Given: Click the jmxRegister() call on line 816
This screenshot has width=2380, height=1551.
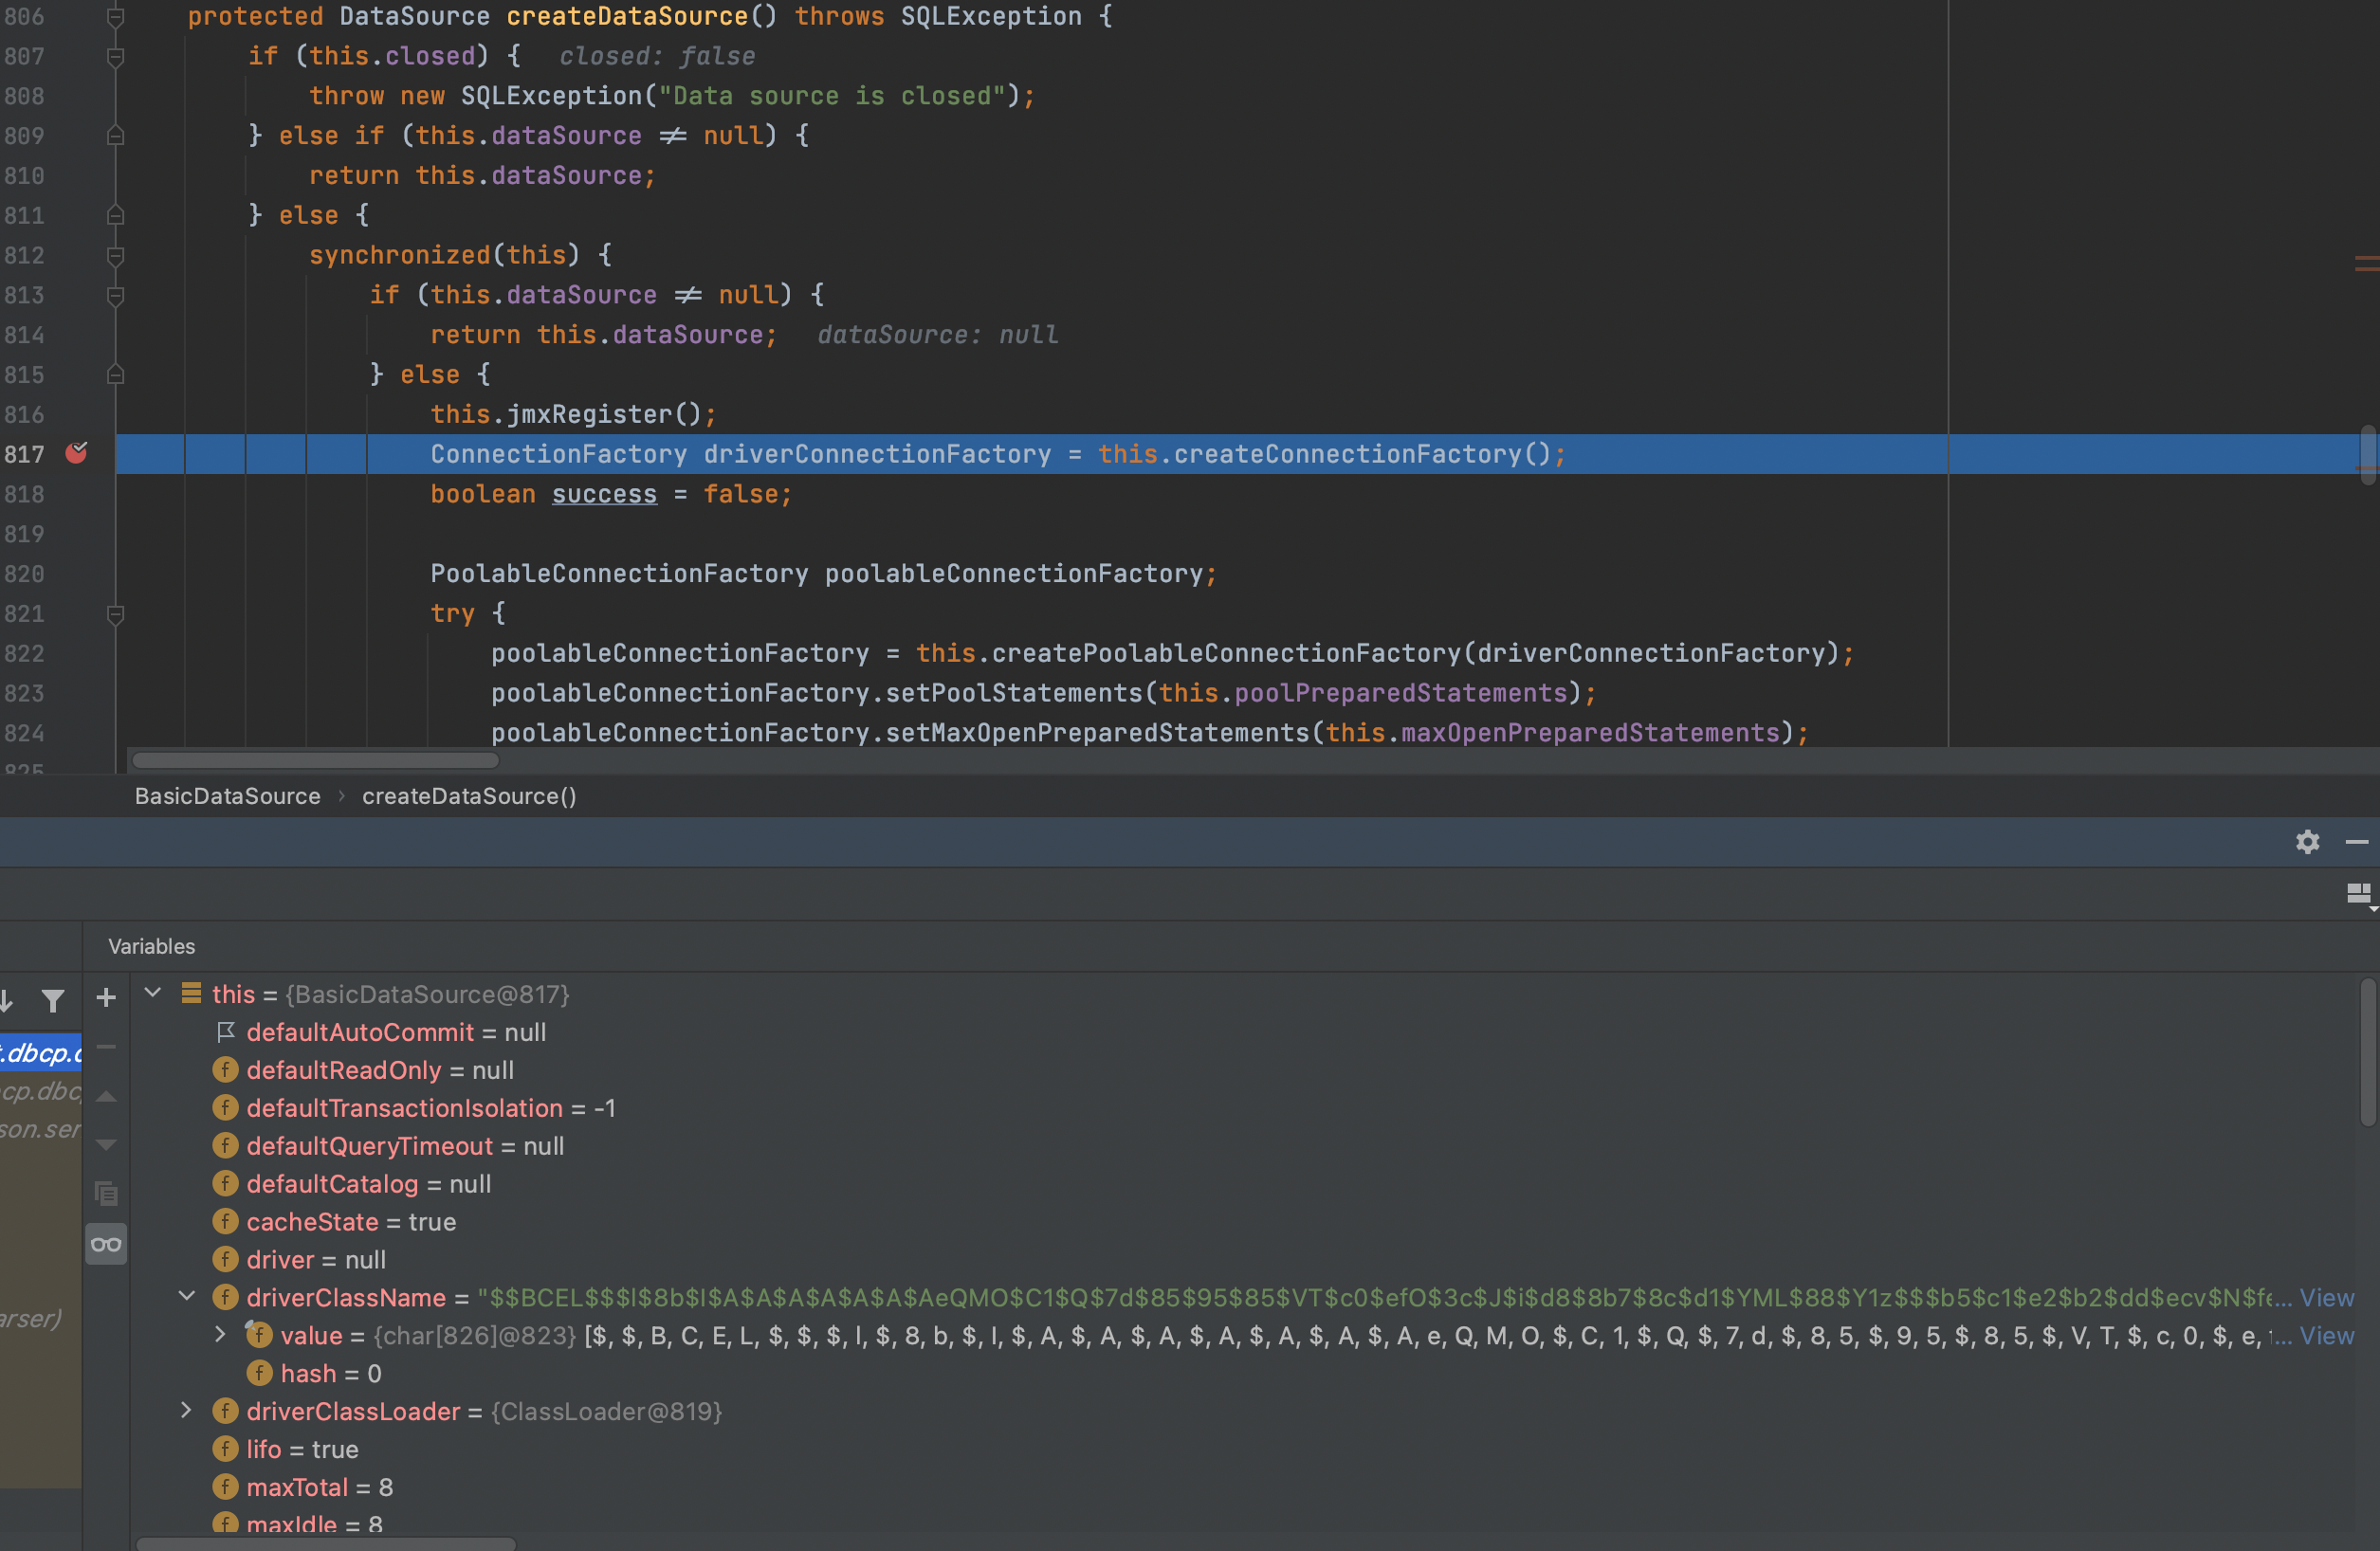Looking at the screenshot, I should 604,415.
